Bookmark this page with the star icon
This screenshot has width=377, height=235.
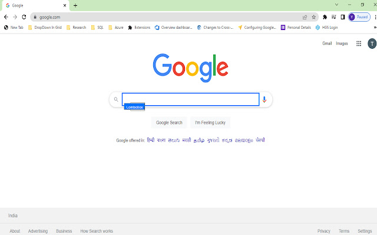click(x=314, y=17)
